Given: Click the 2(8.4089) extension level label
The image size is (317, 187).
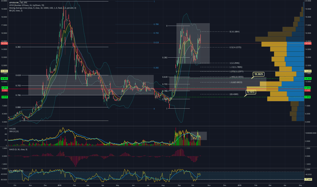Looking at the screenshot, I should tap(234, 94).
